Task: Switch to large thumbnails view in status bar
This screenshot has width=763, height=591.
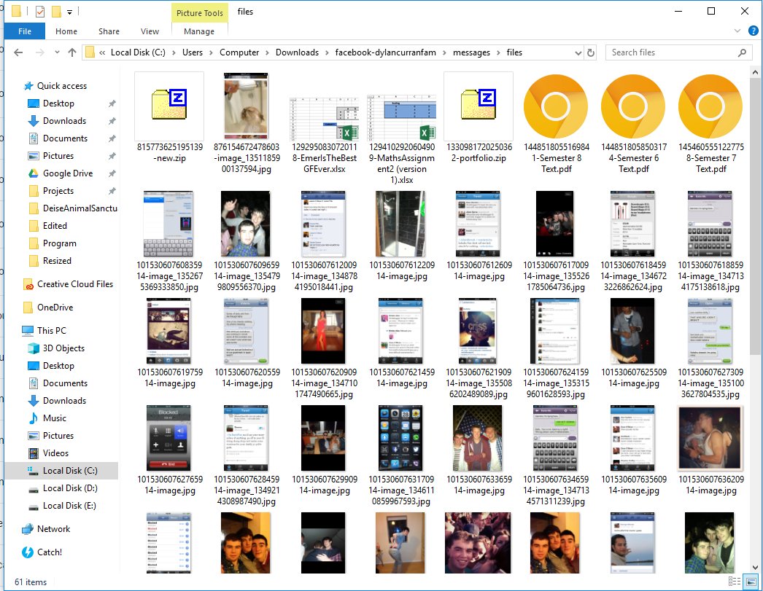Action: (750, 582)
